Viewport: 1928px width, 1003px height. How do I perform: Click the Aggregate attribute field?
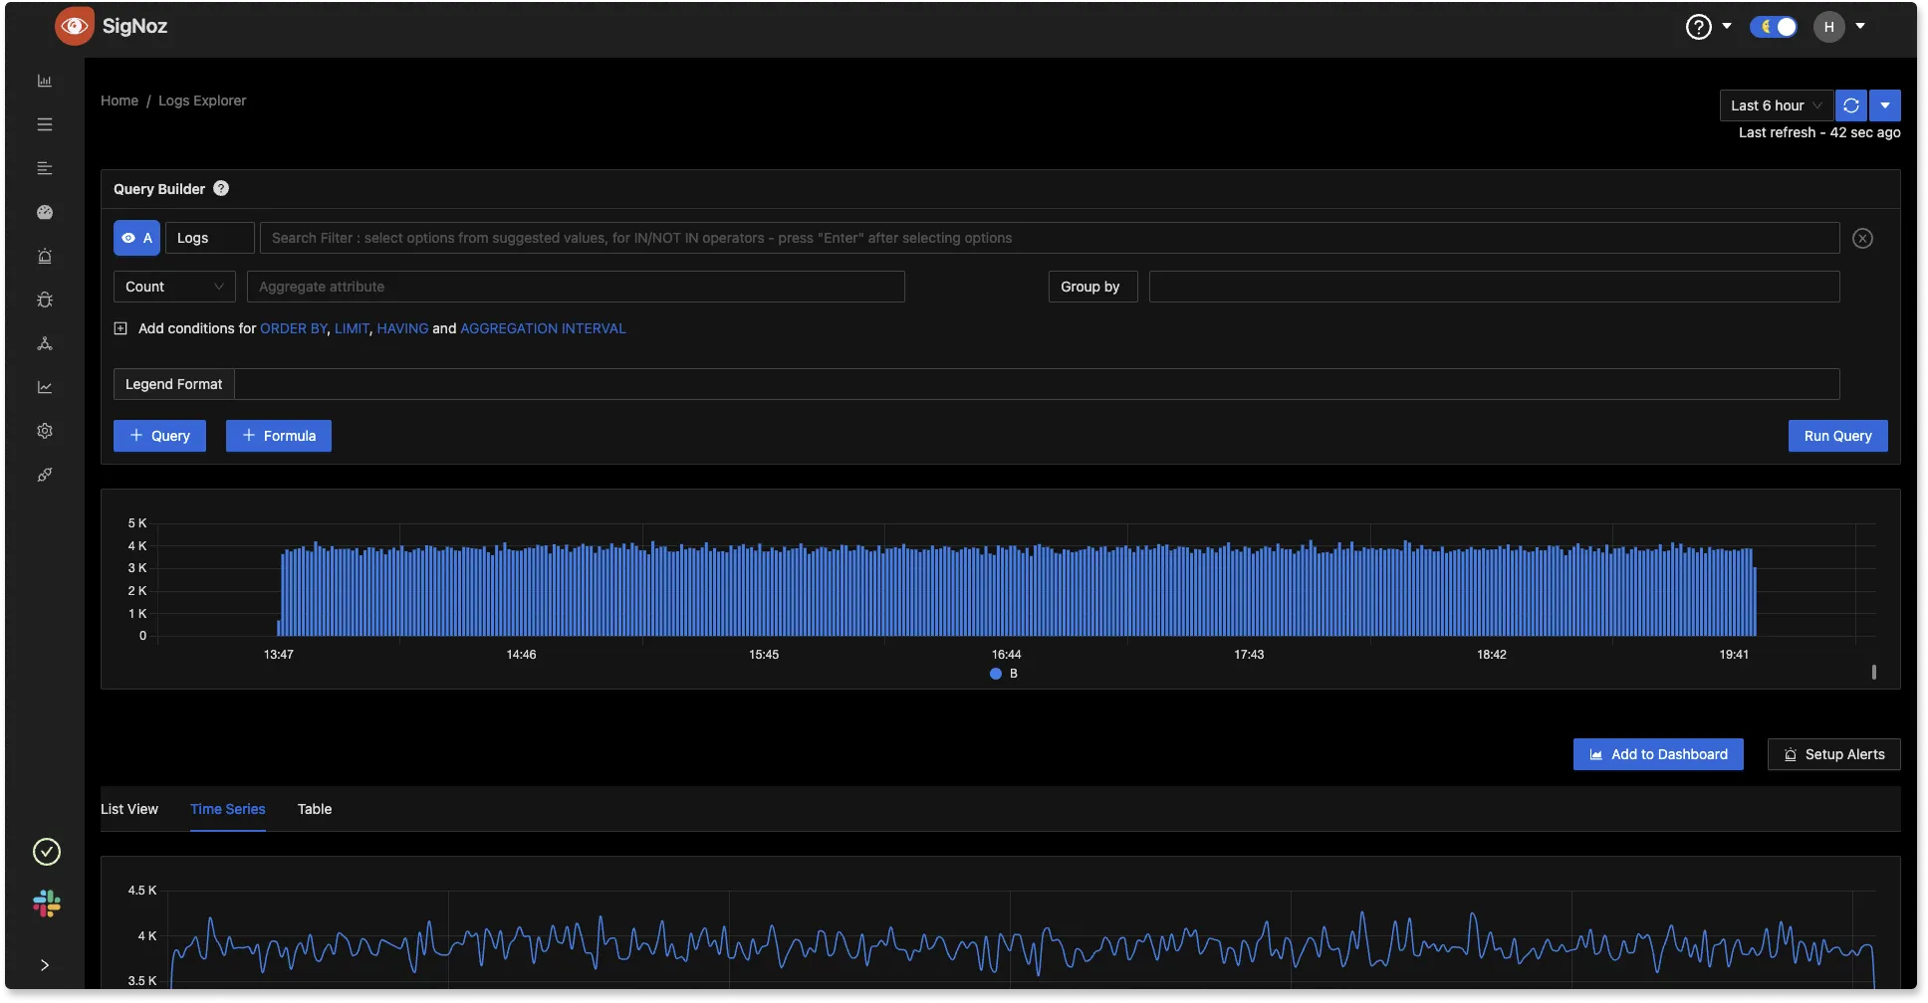click(576, 287)
